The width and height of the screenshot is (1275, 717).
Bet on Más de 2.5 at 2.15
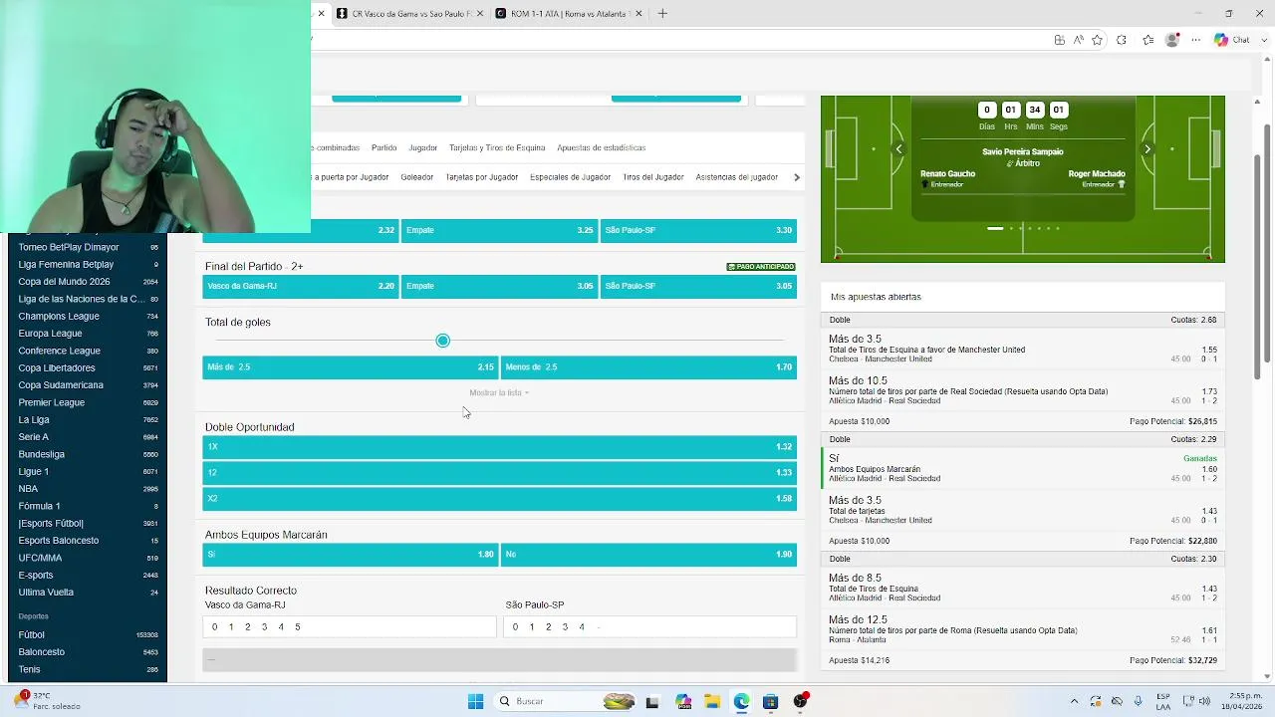(350, 366)
